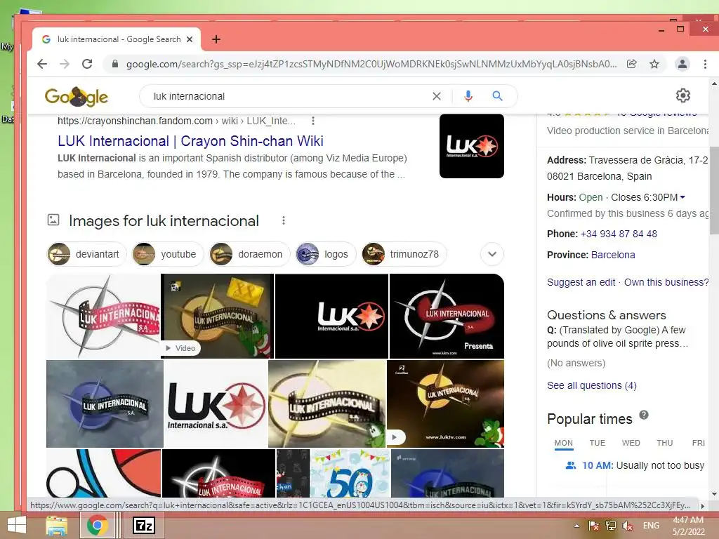This screenshot has height=539, width=719.
Task: Open File Explorer from taskbar
Action: [x=57, y=525]
